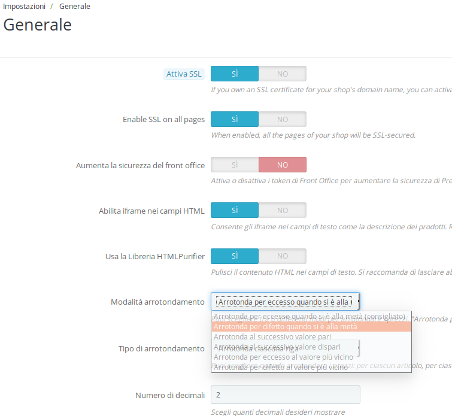Turn off Usa la Libreria HTMLPurifier

[x=283, y=256]
